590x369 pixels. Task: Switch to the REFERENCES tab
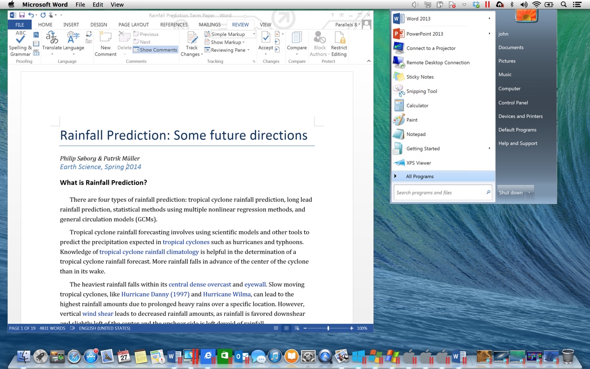[174, 25]
